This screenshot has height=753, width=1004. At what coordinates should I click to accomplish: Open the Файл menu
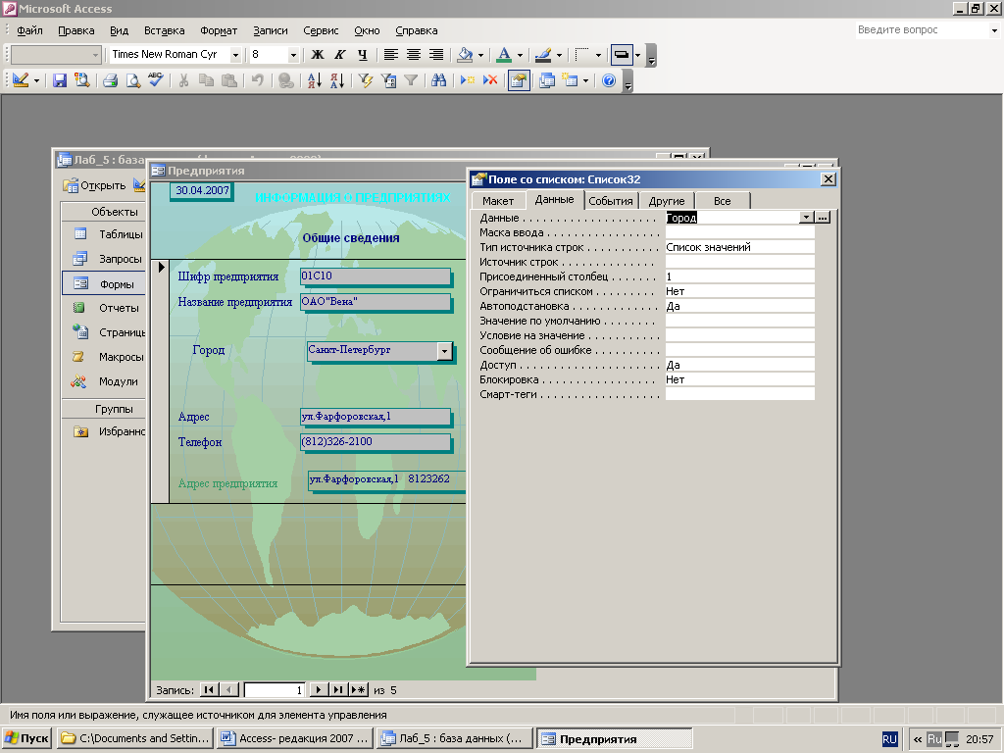click(29, 30)
